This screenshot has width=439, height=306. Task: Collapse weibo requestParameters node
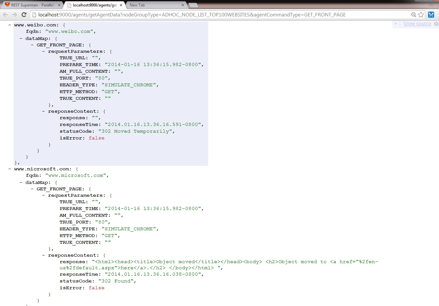43,51
